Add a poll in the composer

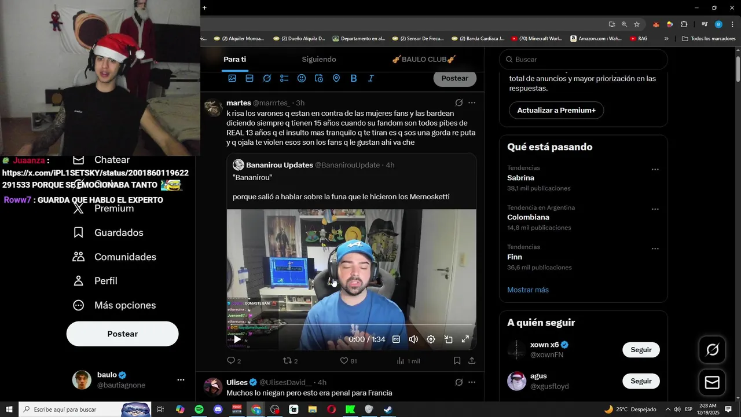click(284, 78)
